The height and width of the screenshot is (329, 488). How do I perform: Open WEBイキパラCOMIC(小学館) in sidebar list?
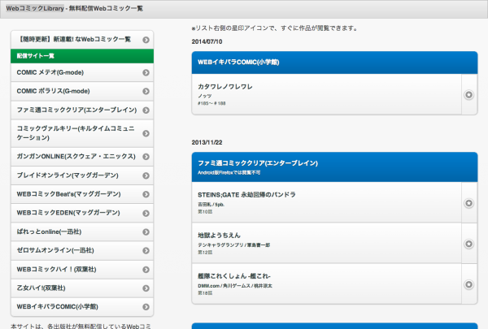[x=82, y=307]
